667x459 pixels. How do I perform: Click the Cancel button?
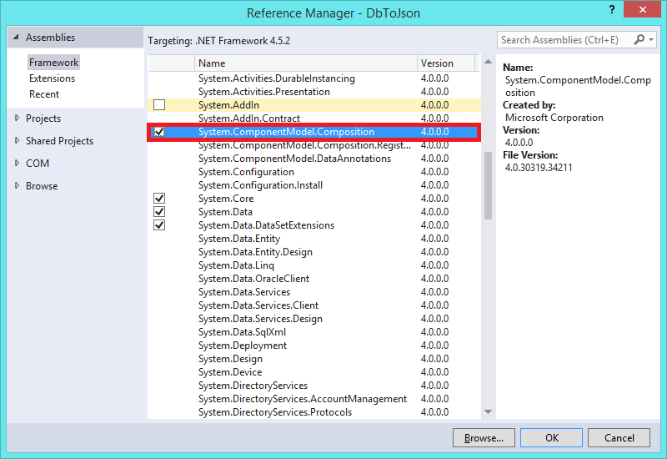pyautogui.click(x=619, y=438)
